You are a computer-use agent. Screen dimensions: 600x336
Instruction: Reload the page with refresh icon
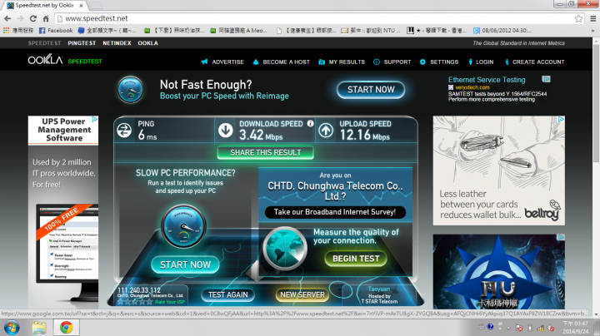(x=33, y=18)
